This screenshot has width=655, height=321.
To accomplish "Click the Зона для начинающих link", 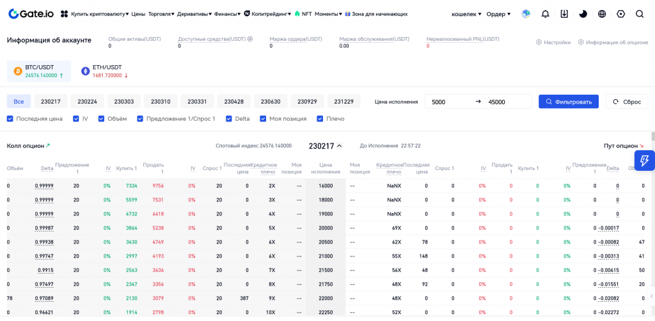I will pyautogui.click(x=380, y=14).
